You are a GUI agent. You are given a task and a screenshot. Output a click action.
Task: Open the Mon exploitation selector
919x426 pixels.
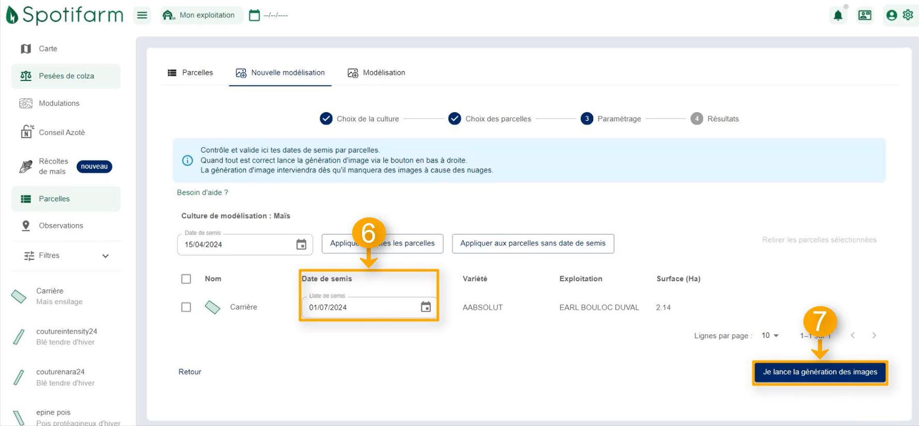click(x=200, y=15)
